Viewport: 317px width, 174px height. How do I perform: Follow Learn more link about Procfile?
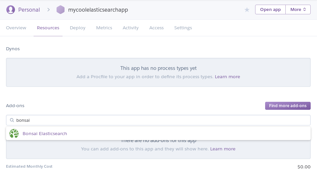(x=228, y=77)
